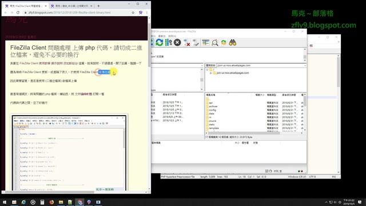Cancel current operation in FileZilla toolbar

[177, 42]
